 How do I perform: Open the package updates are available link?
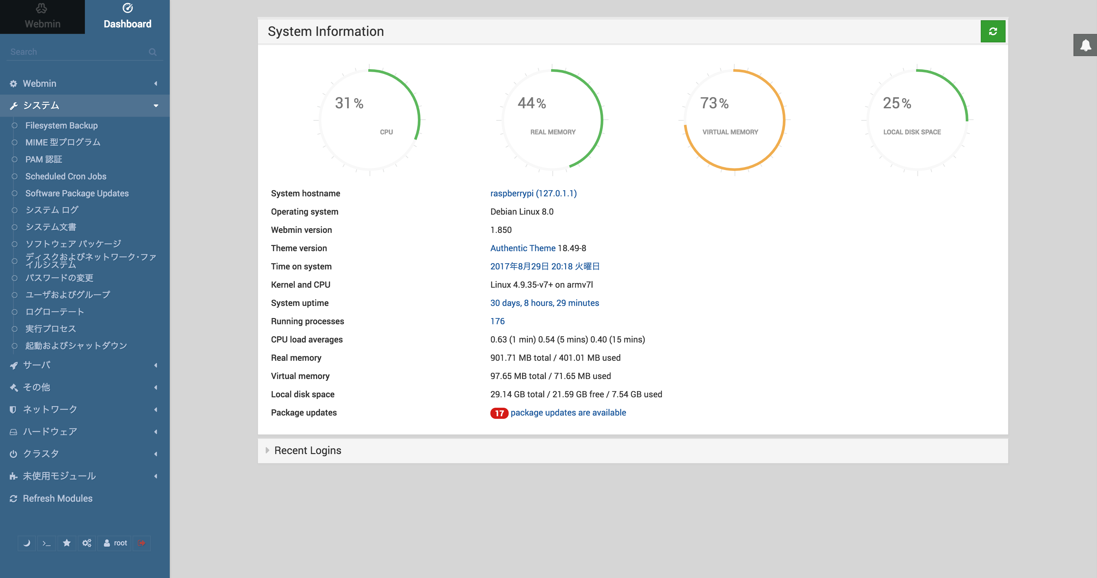click(x=568, y=413)
